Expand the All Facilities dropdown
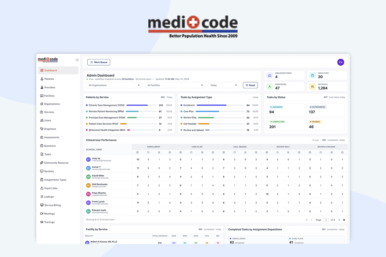Viewport: 386px width, 257px height. tap(175, 85)
